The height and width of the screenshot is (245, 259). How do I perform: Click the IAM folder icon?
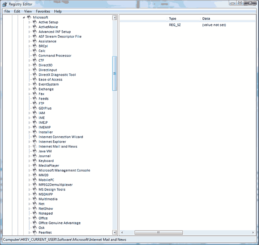click(35, 113)
